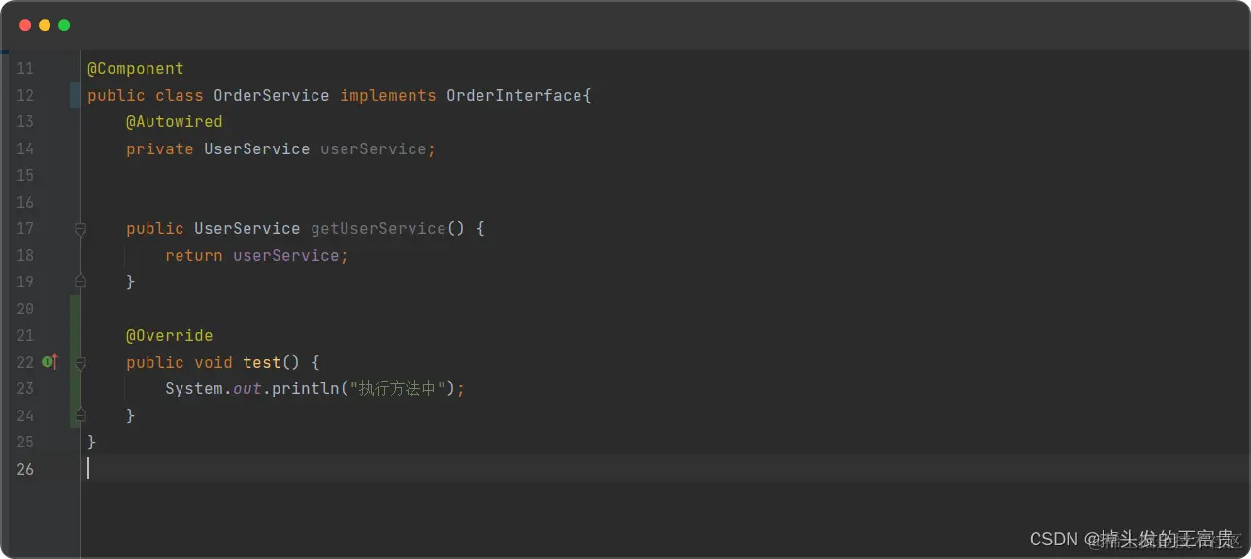Click the void keyword

click(214, 362)
